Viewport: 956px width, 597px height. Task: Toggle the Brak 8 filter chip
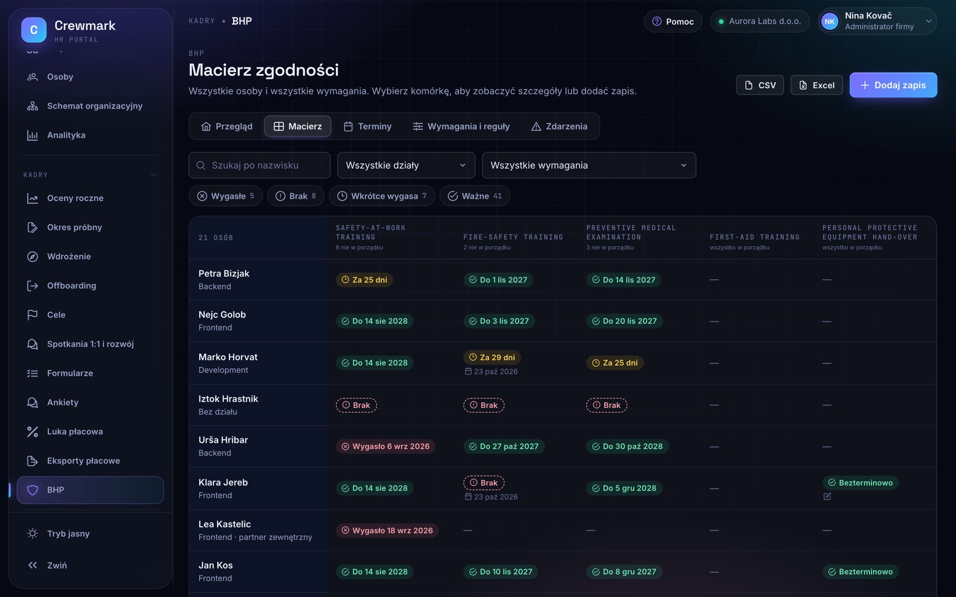coord(296,196)
